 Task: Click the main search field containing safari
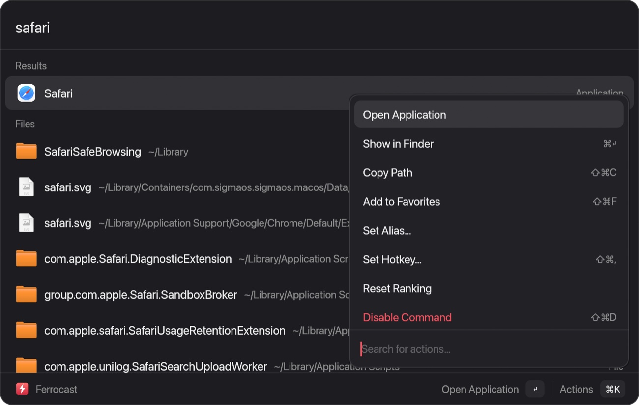click(x=319, y=28)
